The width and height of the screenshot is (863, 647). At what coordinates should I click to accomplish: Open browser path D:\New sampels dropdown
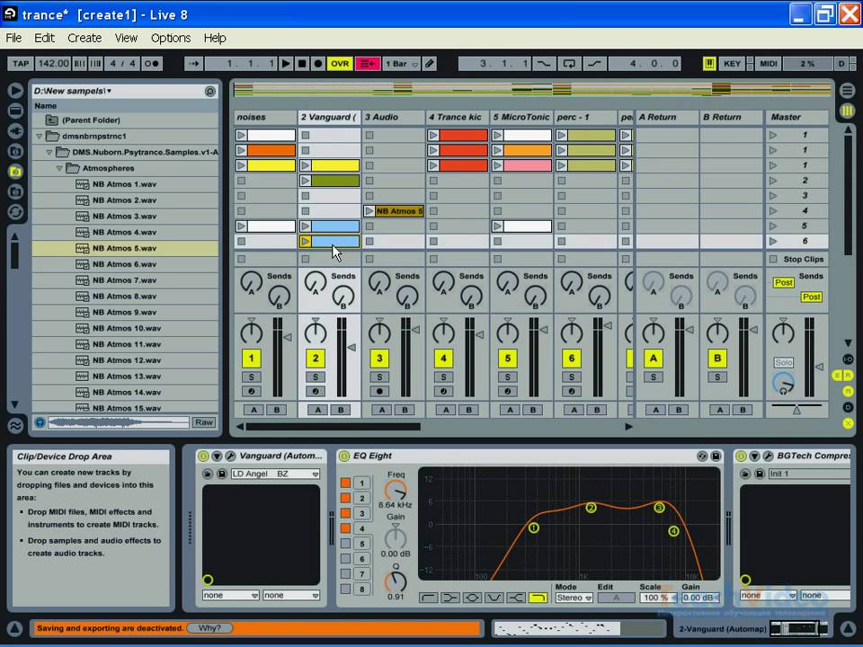pyautogui.click(x=73, y=91)
